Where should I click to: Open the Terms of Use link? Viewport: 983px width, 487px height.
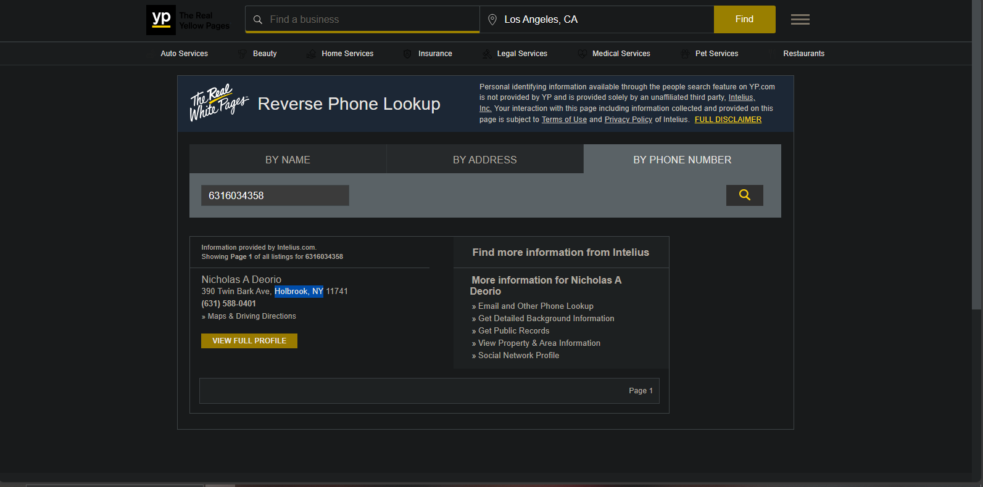pyautogui.click(x=564, y=120)
